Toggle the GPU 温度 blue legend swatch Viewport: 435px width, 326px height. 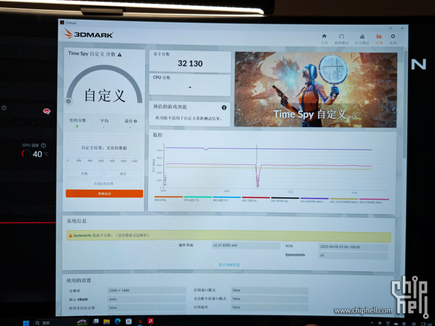227,197
